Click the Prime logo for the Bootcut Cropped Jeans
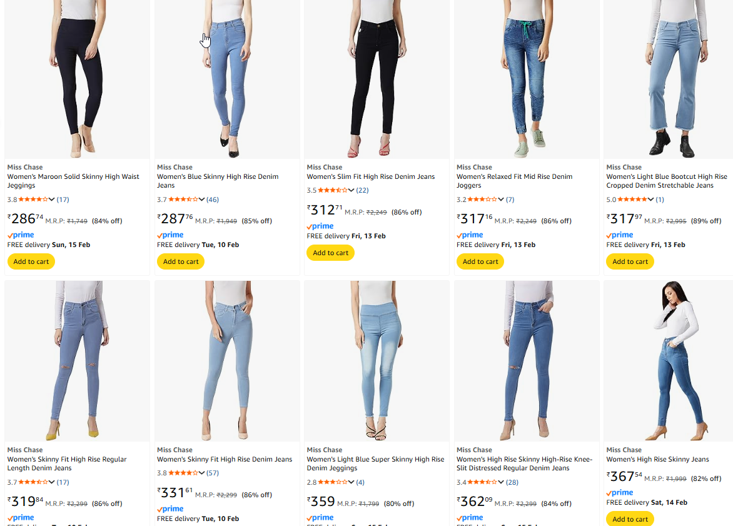 coord(620,235)
